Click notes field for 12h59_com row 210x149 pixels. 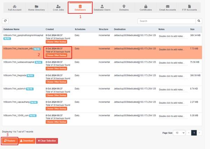coord(173,116)
